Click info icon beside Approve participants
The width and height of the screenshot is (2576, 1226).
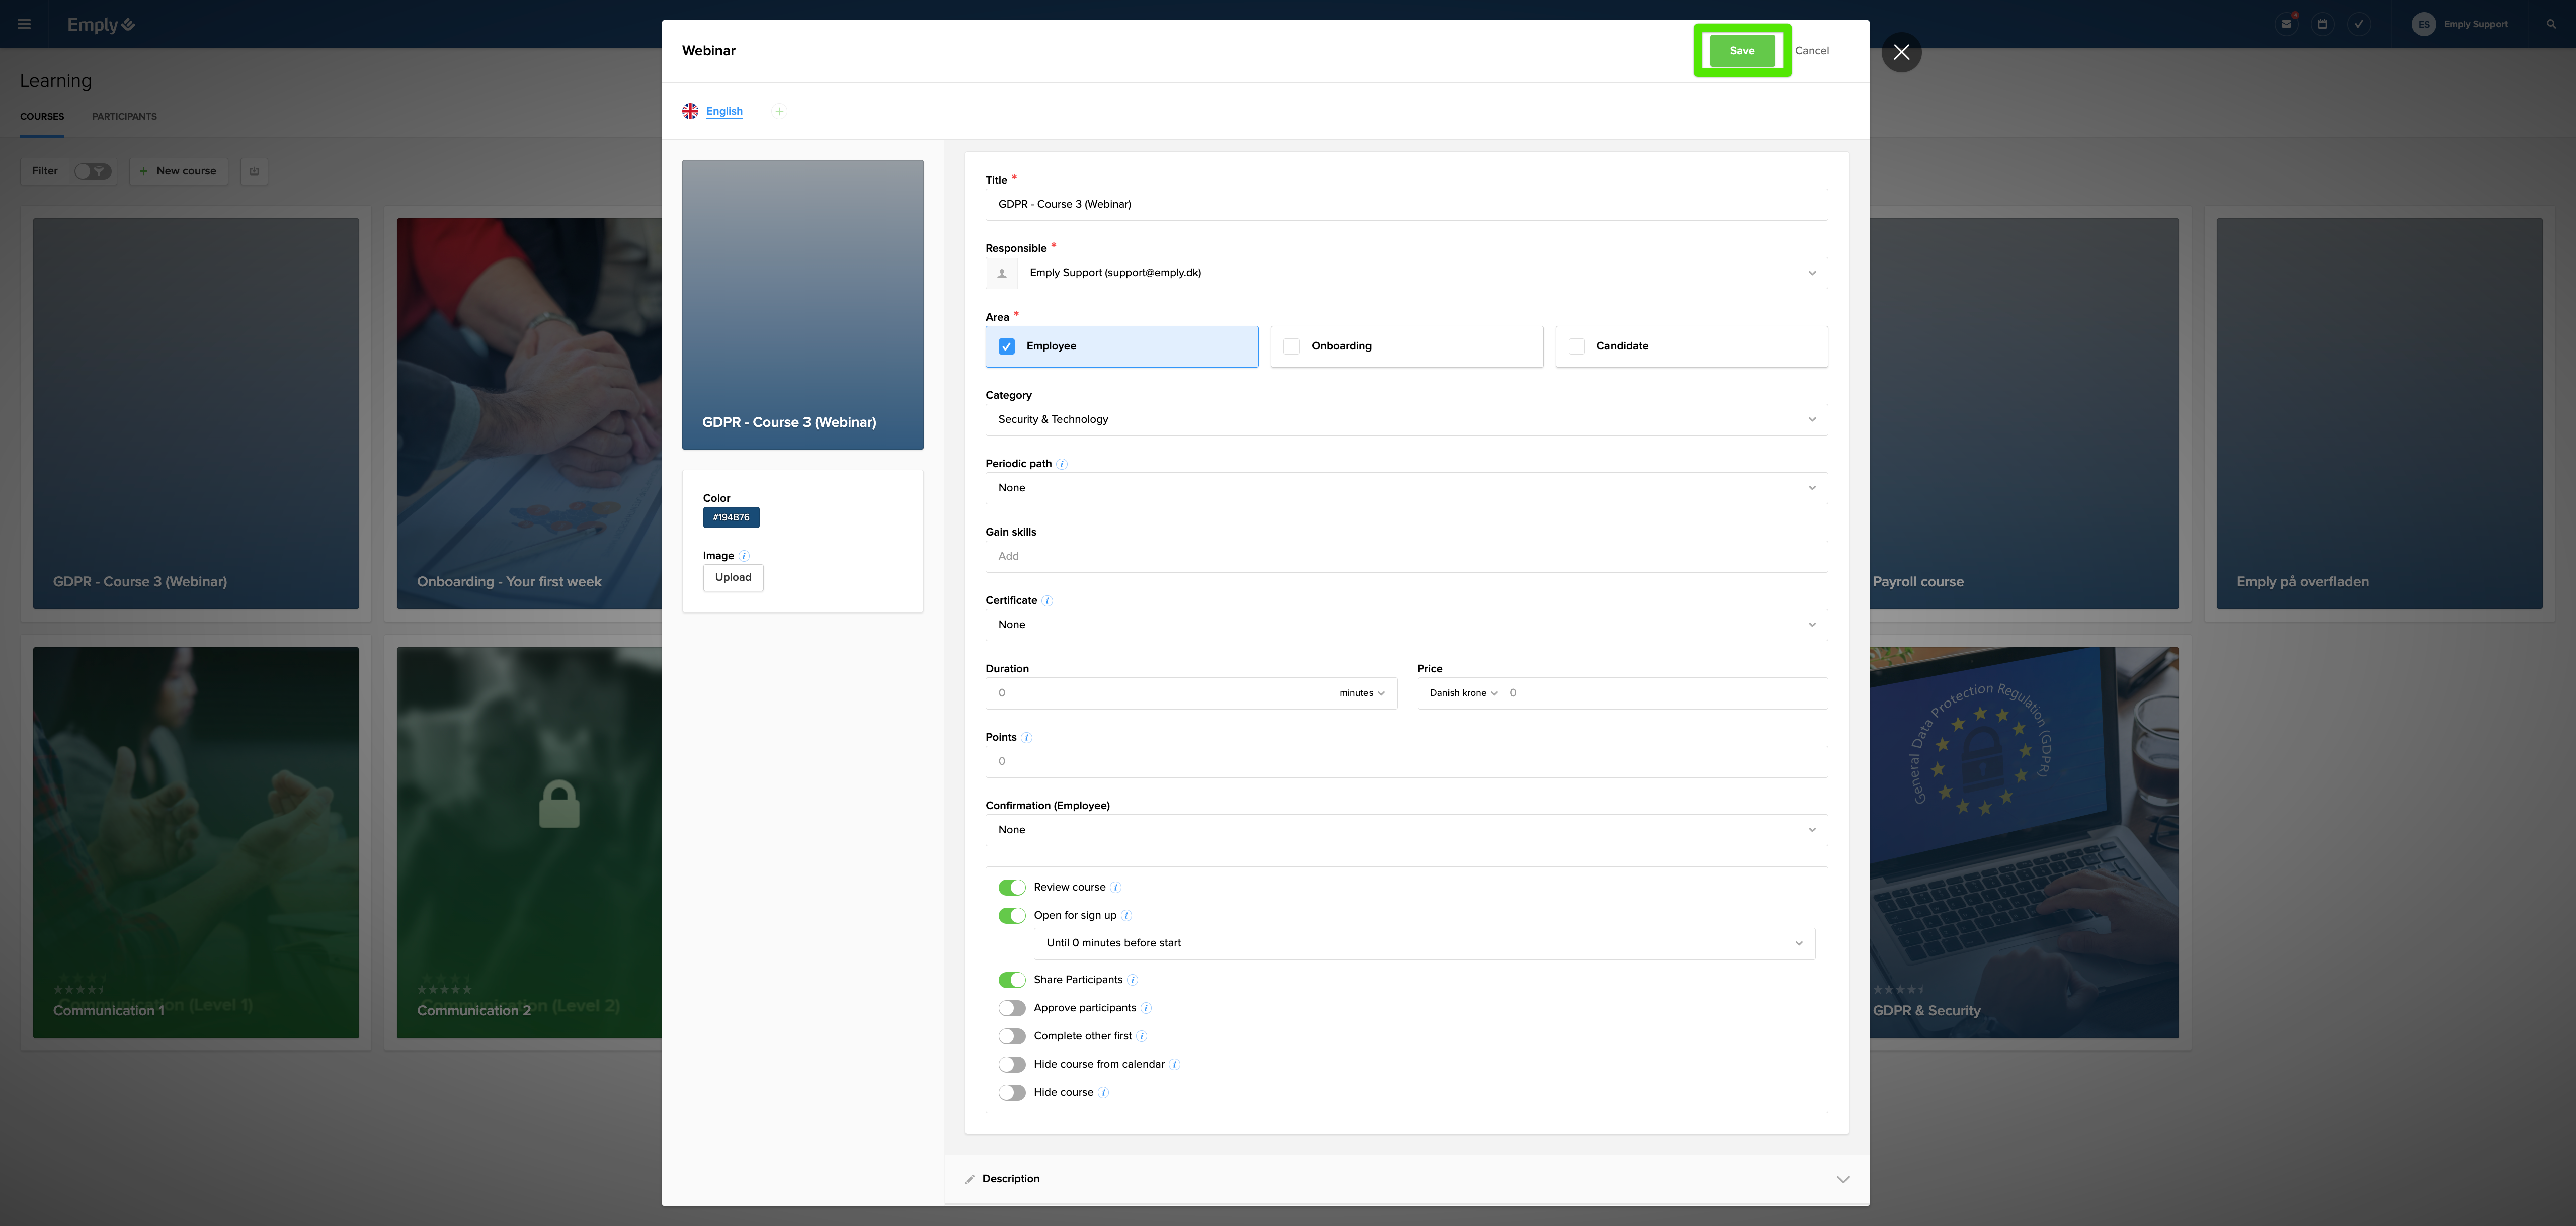coord(1146,1008)
